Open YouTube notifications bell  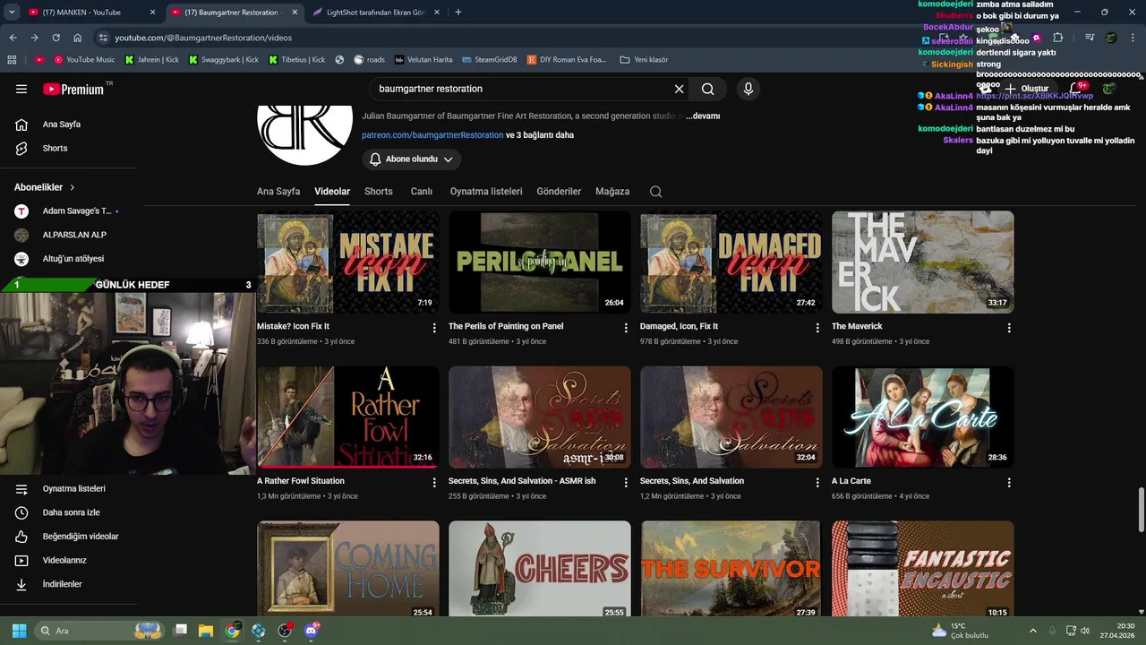click(1075, 89)
